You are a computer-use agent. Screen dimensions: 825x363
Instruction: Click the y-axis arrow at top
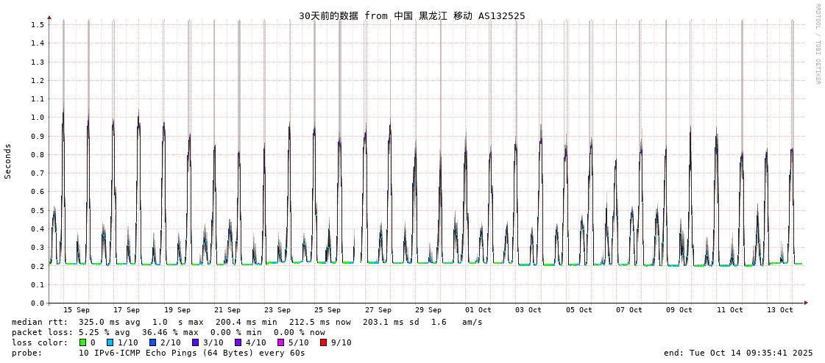click(49, 17)
